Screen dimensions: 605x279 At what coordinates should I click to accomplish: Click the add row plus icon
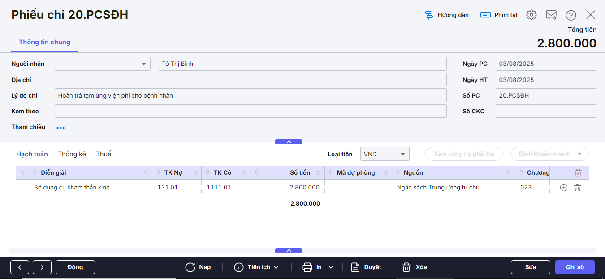pos(564,188)
